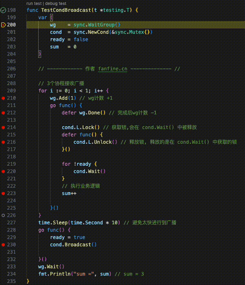This screenshot has width=245, height=285.
Task: Click the gray unverified breakpoint at line 226
Action: pyautogui.click(x=3, y=215)
